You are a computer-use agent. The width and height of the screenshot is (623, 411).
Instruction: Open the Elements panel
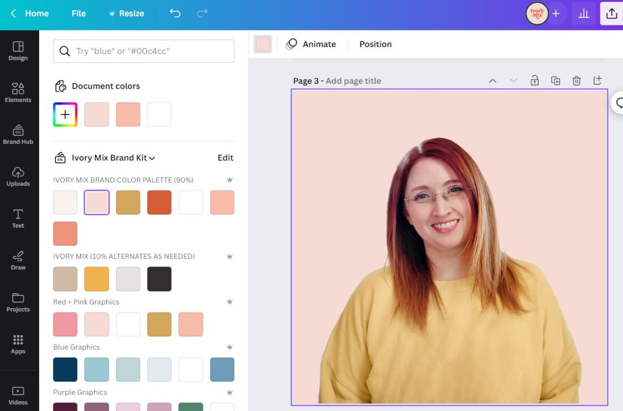18,92
